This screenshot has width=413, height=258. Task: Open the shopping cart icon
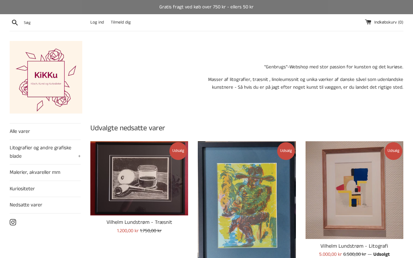[368, 22]
